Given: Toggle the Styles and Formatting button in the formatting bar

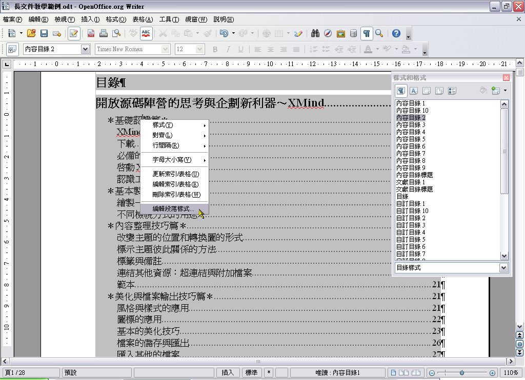Looking at the screenshot, I should tap(12, 49).
